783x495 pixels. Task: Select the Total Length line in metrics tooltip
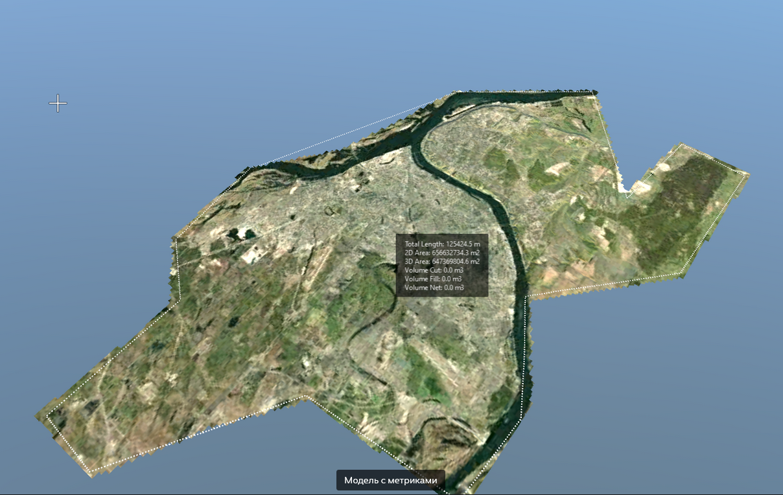click(441, 244)
